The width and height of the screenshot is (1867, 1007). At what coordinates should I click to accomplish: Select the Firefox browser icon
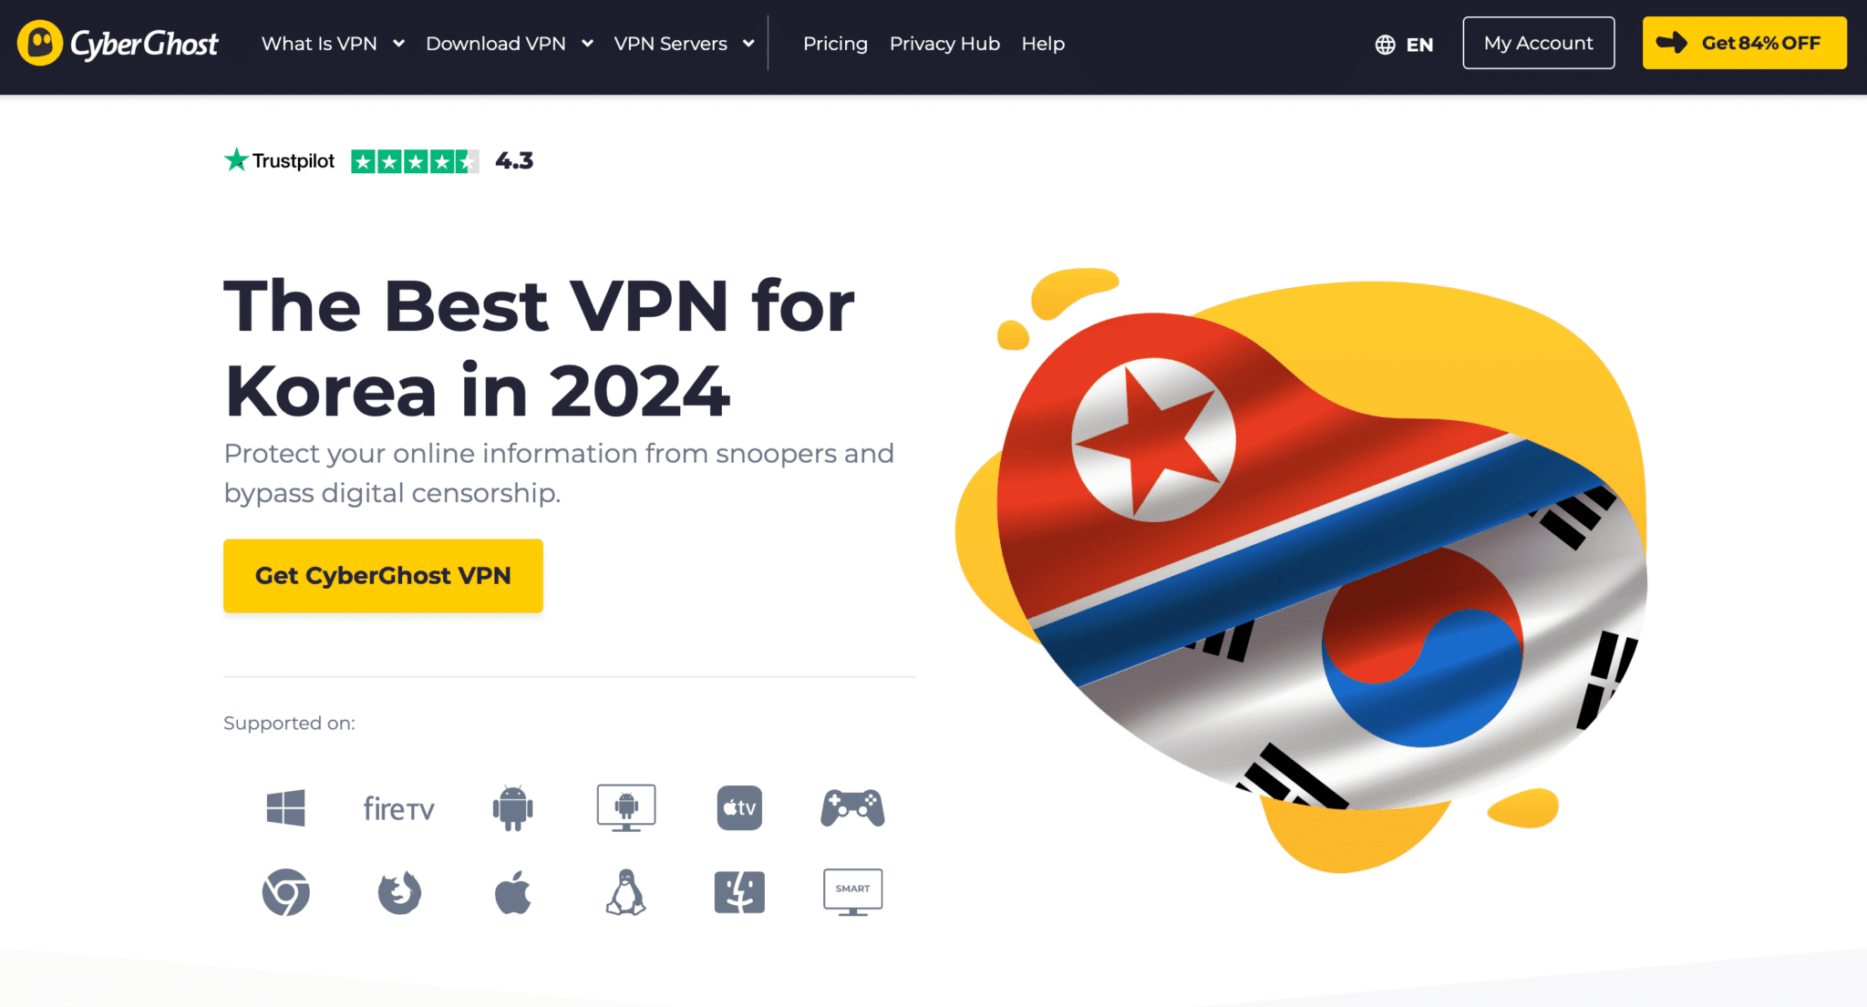coord(399,892)
